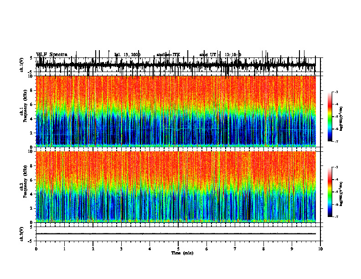
Task: Click the ch.1 "Frequency (kHz)" axis label
Action: point(25,106)
